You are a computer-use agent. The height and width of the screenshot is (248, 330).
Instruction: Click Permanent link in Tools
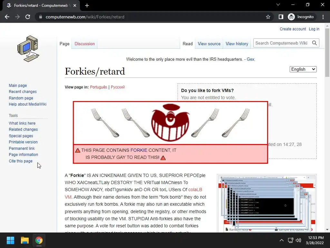click(x=22, y=148)
